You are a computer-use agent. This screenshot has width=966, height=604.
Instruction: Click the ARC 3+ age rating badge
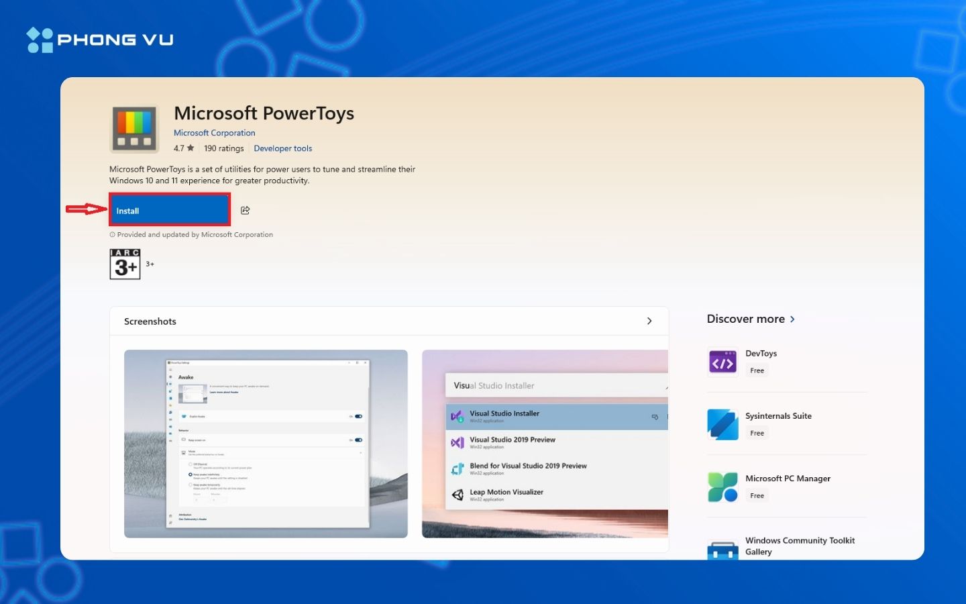pyautogui.click(x=125, y=264)
